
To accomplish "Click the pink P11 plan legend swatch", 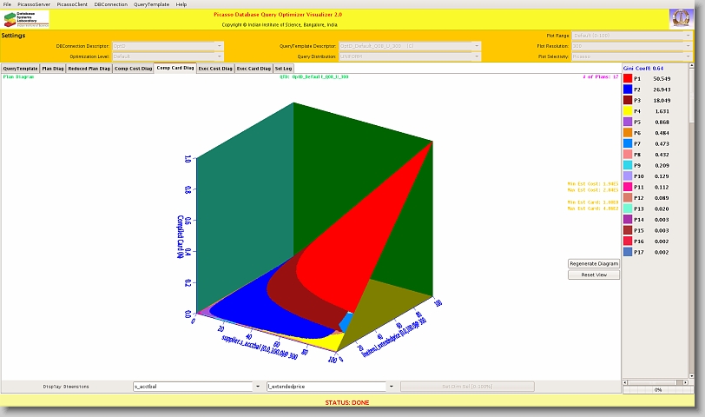I will pos(628,187).
